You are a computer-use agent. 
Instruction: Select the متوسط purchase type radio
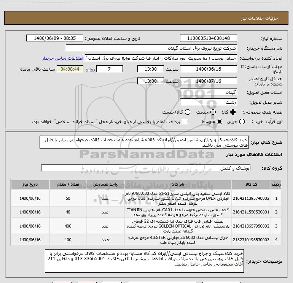(220, 122)
